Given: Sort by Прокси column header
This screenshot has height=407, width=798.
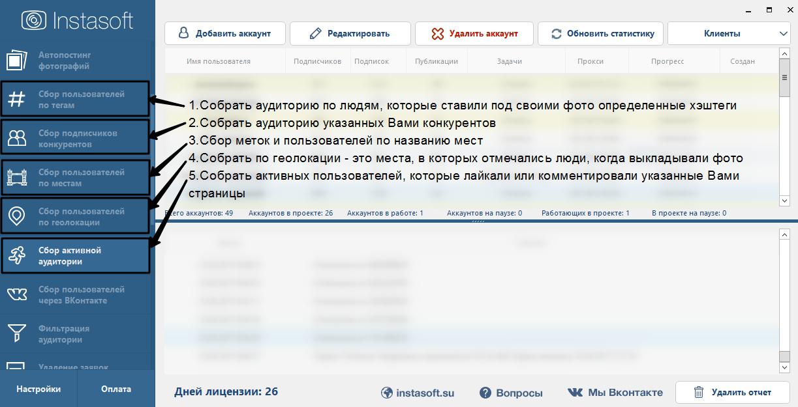Looking at the screenshot, I should tap(591, 61).
